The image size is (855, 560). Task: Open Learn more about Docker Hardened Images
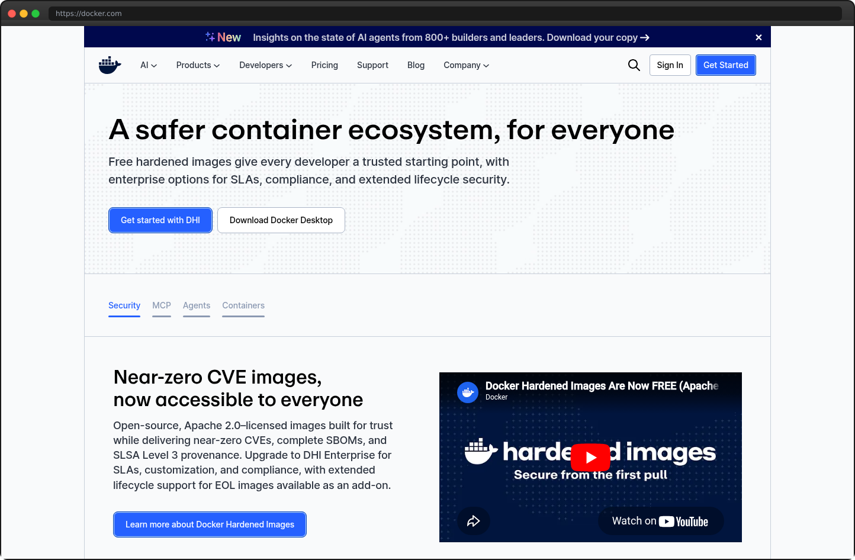tap(210, 524)
